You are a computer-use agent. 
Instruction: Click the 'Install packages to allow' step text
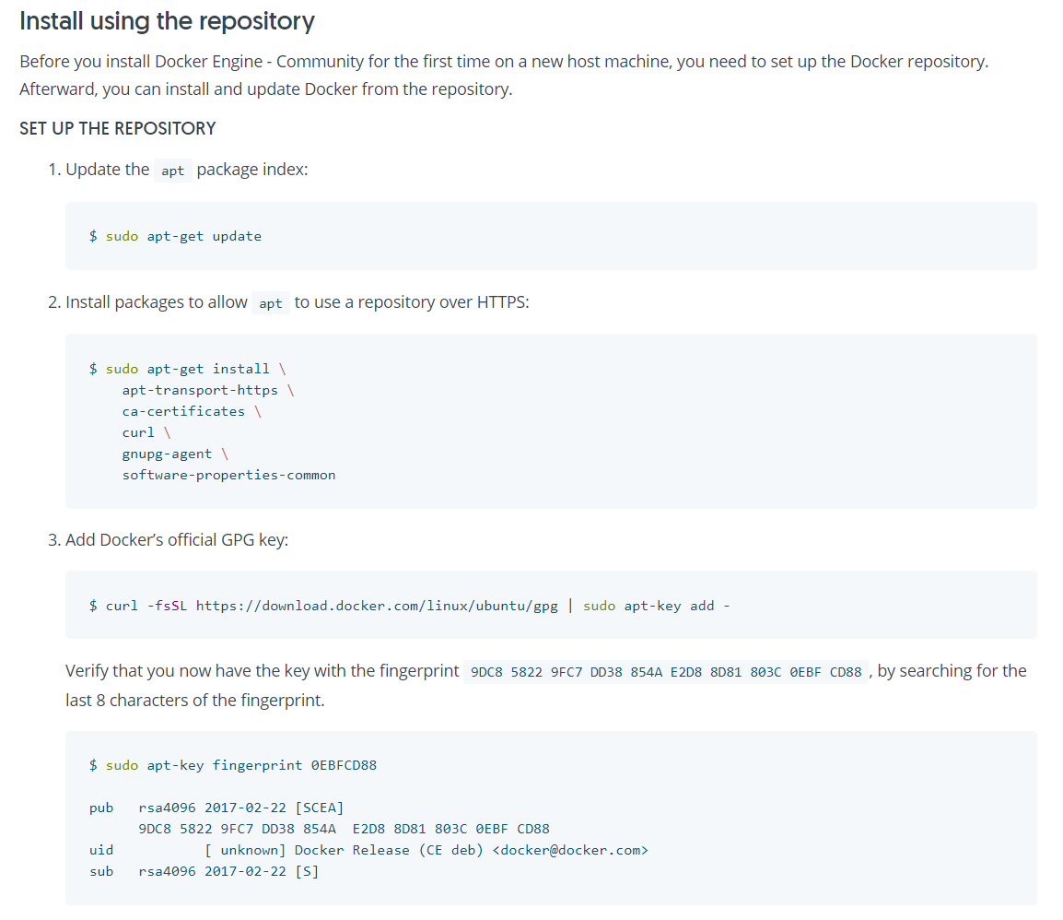tap(157, 302)
